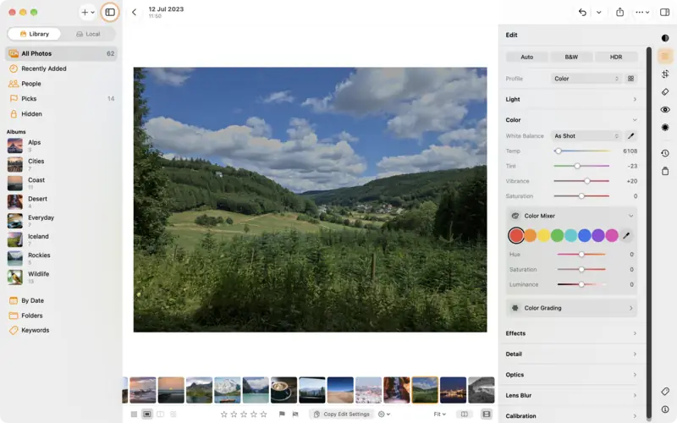Viewport: 677px width, 423px height.
Task: Switch to compare view
Action: 160,414
